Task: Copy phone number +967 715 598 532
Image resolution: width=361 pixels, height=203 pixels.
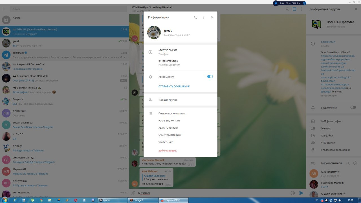Action: 168,50
